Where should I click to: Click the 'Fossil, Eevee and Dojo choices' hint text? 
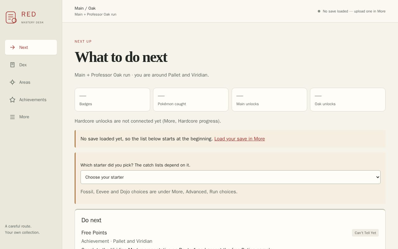[159, 192]
